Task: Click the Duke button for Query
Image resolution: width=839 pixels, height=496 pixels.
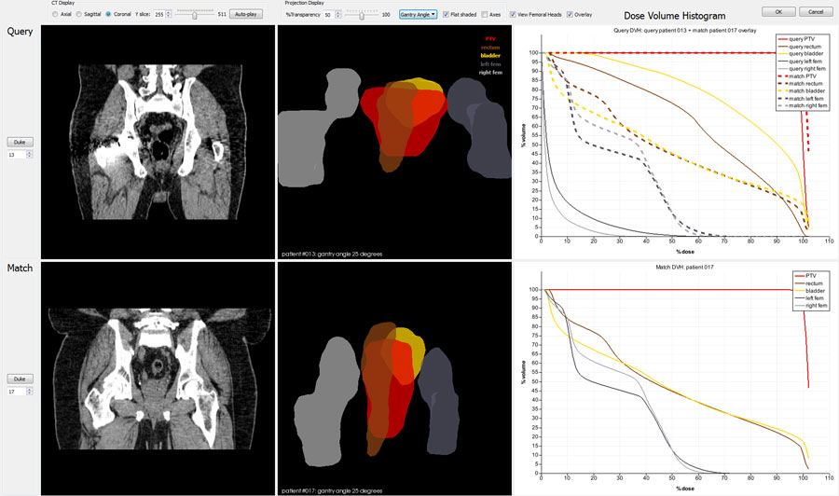Action: point(21,143)
